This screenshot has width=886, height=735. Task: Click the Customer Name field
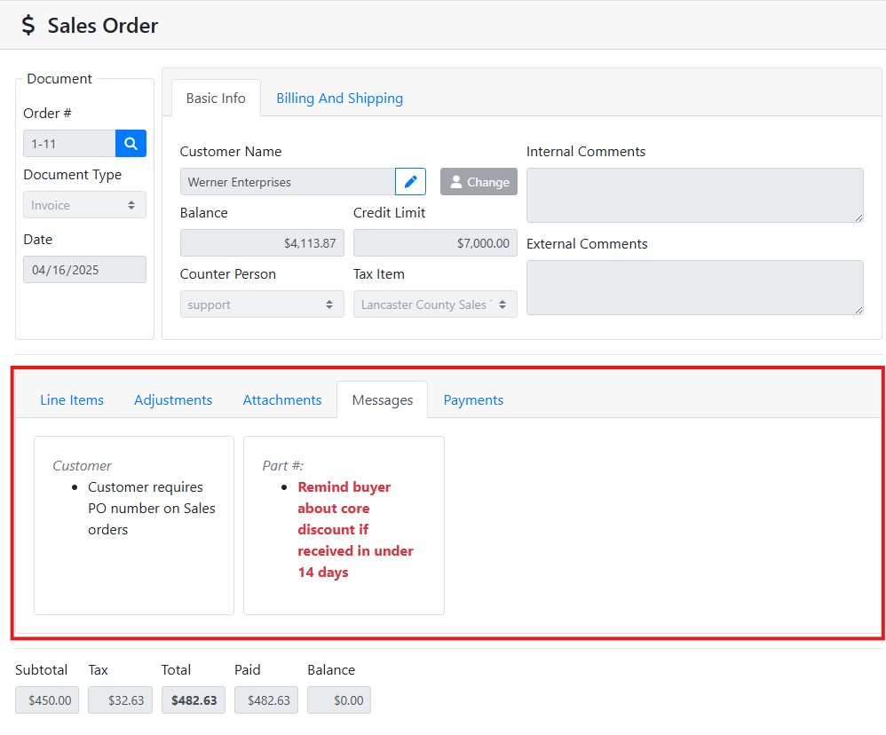[287, 182]
